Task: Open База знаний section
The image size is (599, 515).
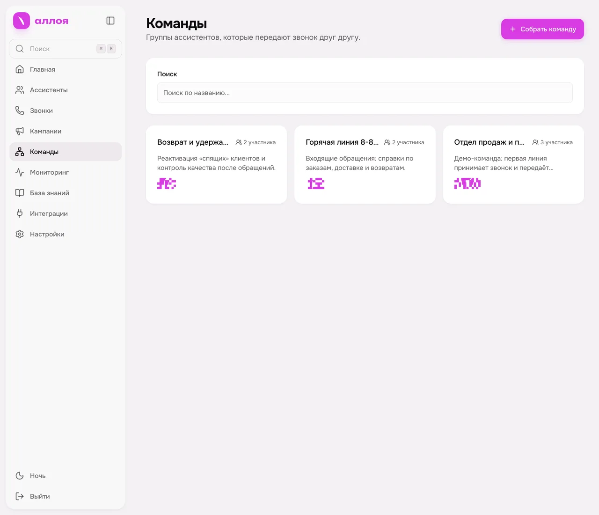Action: 66,193
